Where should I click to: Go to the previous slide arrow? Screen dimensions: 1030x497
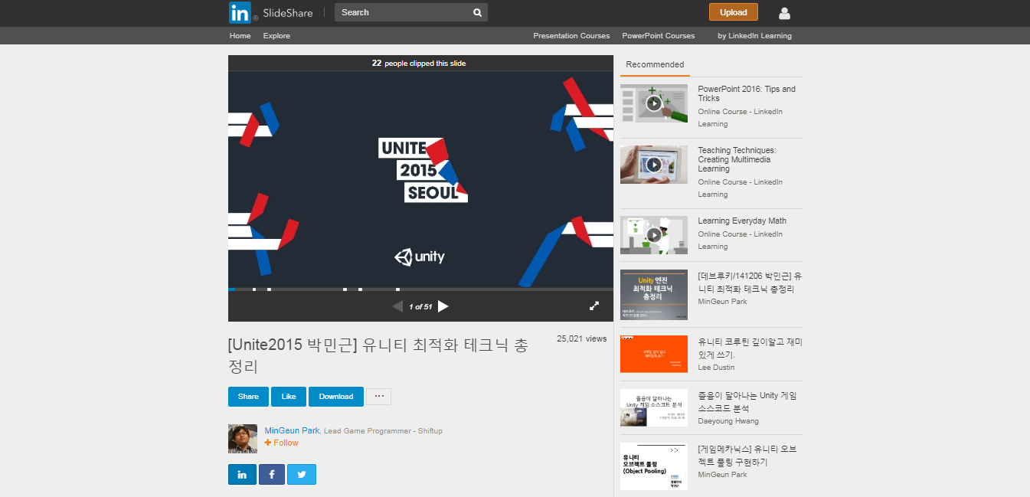(x=397, y=306)
